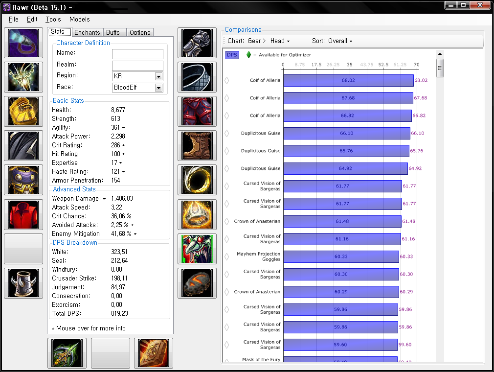
Task: Toggle optimizer diamond for Duplicitous Guise 66.10
Action: point(227,133)
